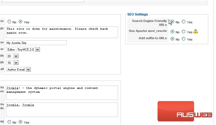216x125 pixels.
Task: Choose Yes for Add suffix to URLs
Action: point(183,39)
